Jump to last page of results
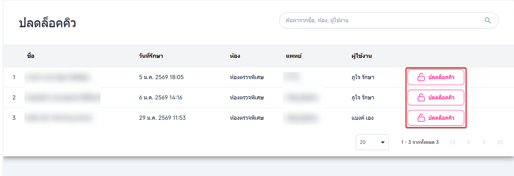Image resolution: width=514 pixels, height=176 pixels. (500, 142)
